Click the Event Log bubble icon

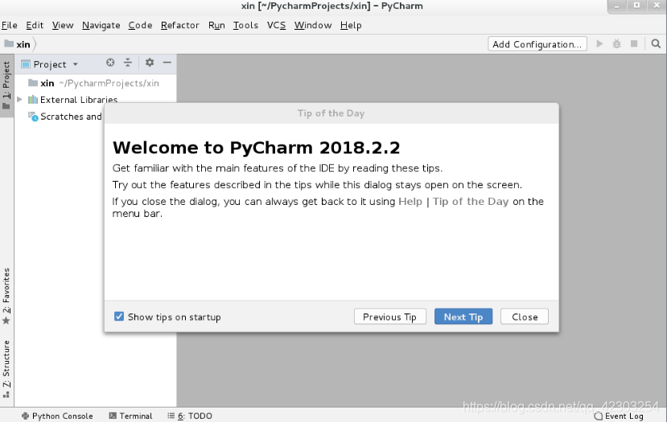pyautogui.click(x=598, y=416)
